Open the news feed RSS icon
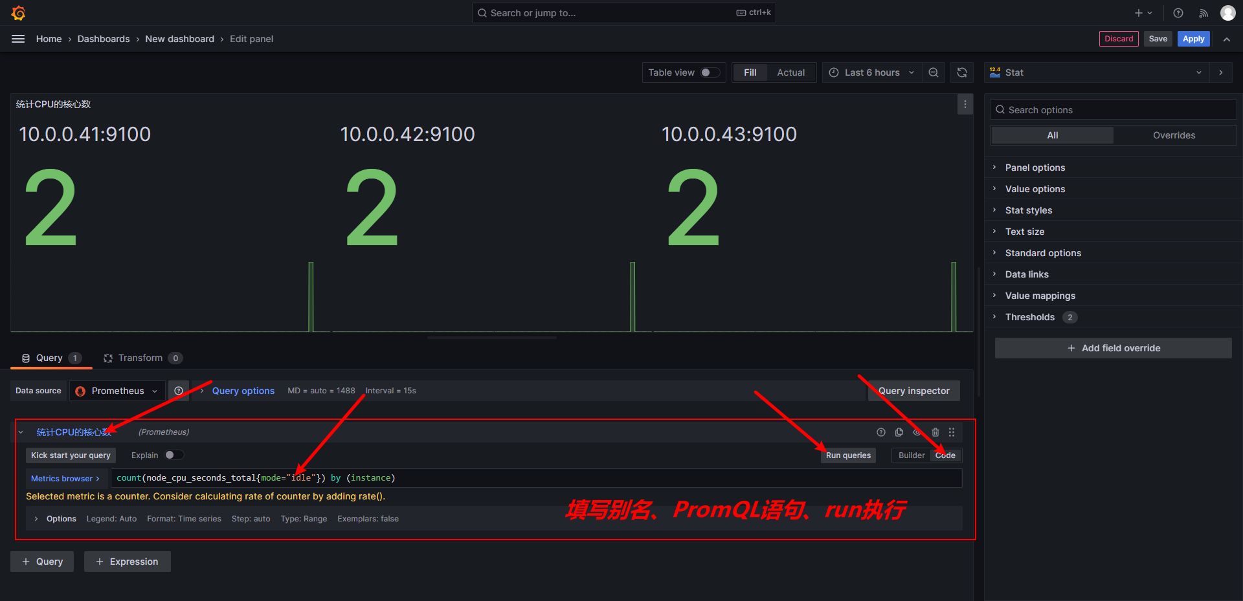This screenshot has width=1243, height=601. tap(1203, 13)
